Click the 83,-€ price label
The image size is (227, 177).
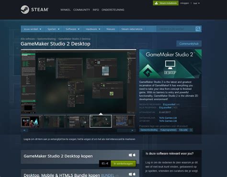[x=105, y=164]
